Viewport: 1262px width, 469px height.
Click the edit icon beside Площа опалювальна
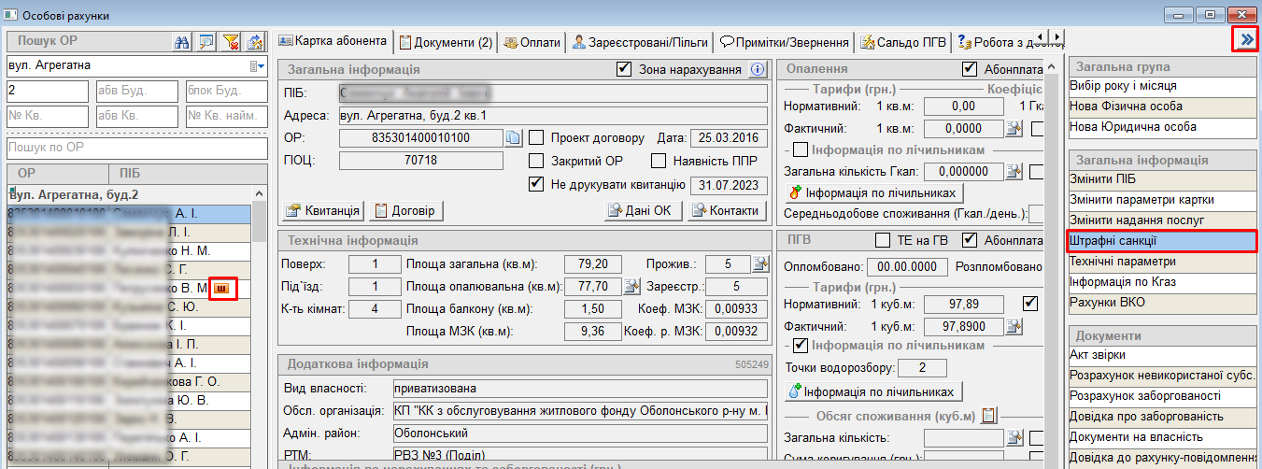pyautogui.click(x=631, y=286)
